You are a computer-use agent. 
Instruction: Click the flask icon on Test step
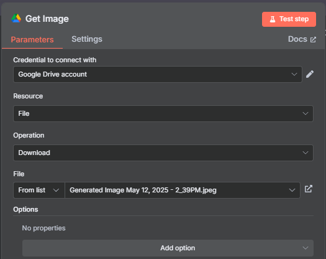click(x=273, y=19)
